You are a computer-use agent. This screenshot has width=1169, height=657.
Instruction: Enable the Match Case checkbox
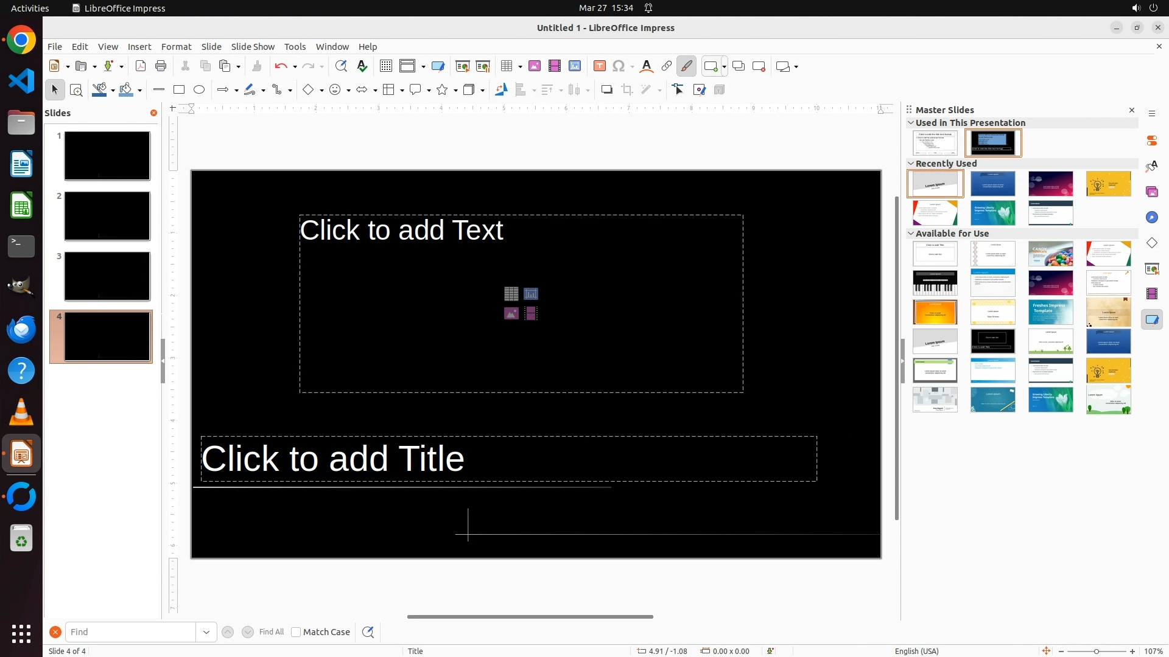click(x=296, y=632)
